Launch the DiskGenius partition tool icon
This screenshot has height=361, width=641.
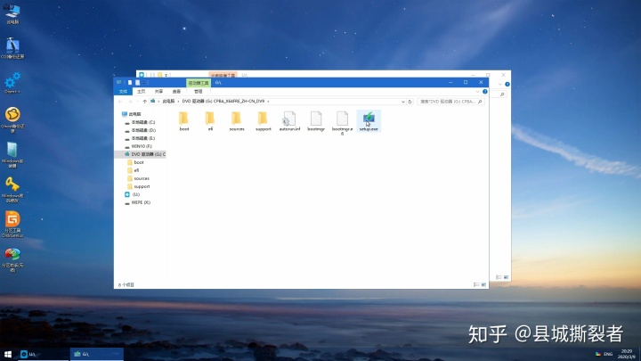click(12, 225)
